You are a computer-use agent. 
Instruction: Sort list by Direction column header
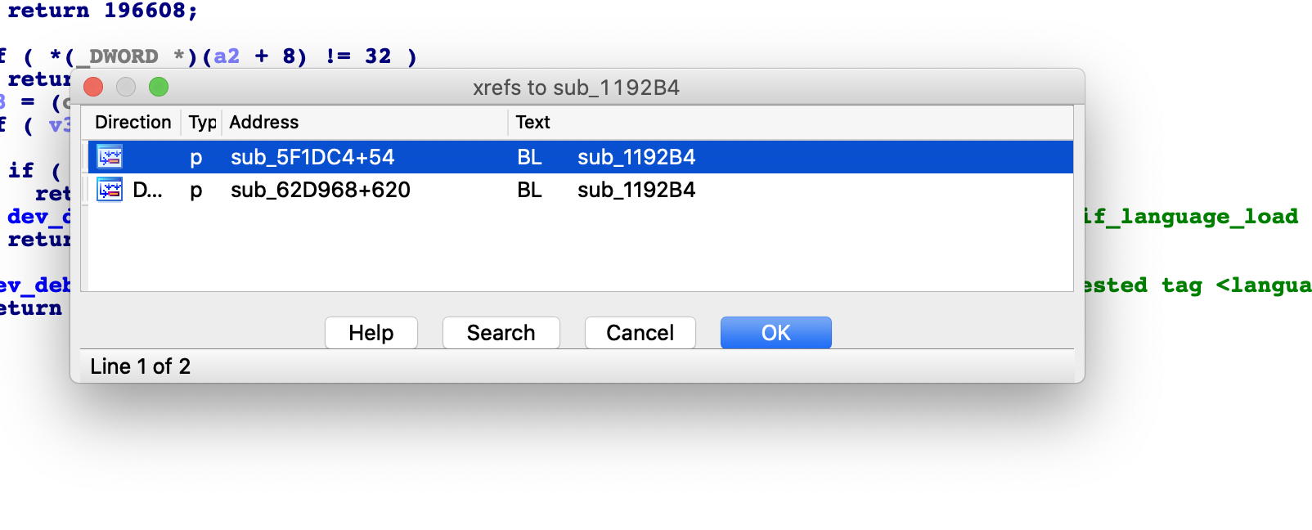pos(133,122)
